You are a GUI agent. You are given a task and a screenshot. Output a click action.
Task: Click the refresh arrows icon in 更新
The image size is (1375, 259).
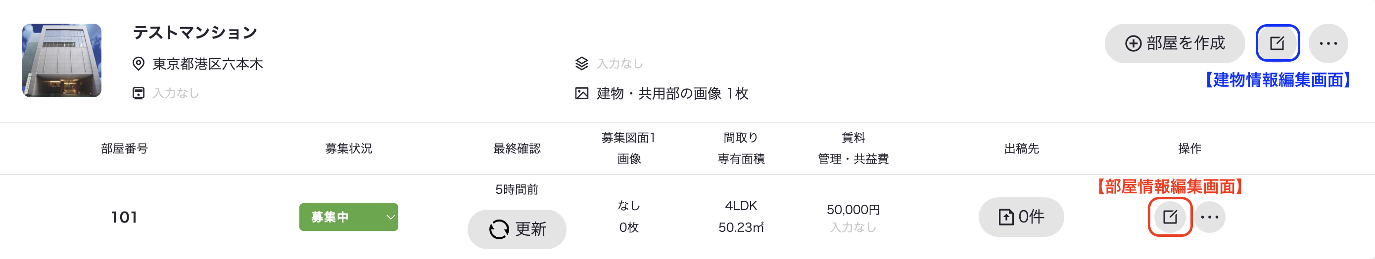499,229
